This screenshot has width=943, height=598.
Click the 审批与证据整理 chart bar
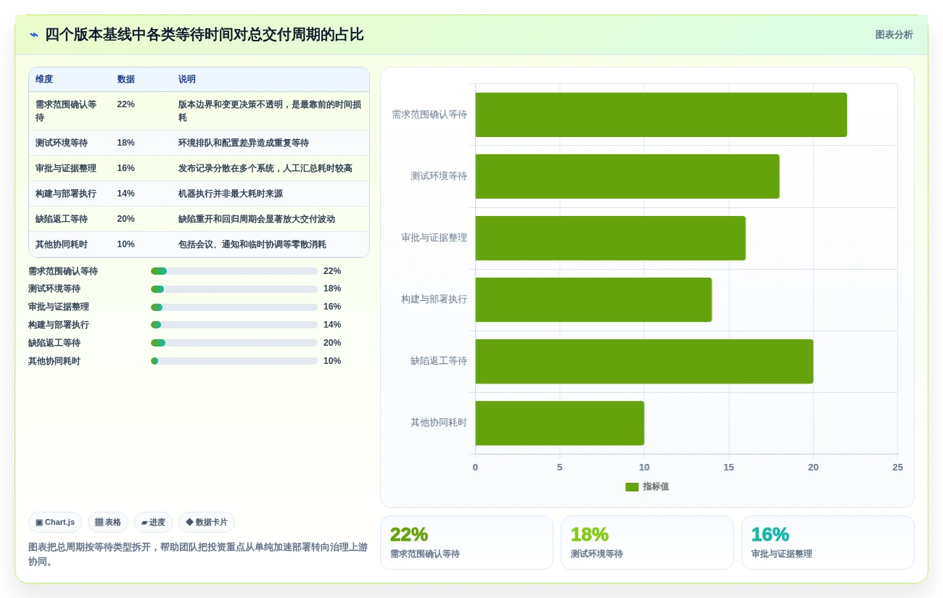click(610, 238)
